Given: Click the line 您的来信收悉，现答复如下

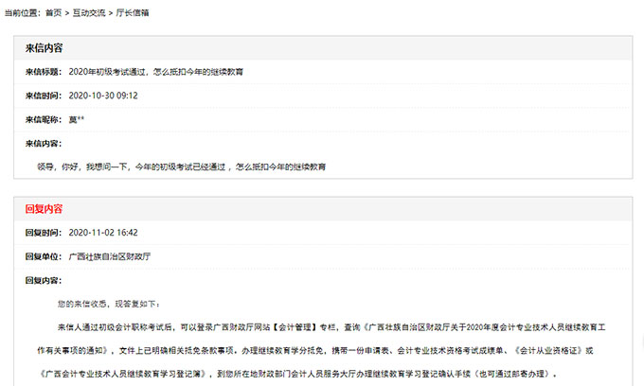Looking at the screenshot, I should coord(109,304).
